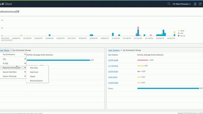Viewport: 203px width, 114px height.
Task: Open the search icon in header
Action: tap(169, 4)
